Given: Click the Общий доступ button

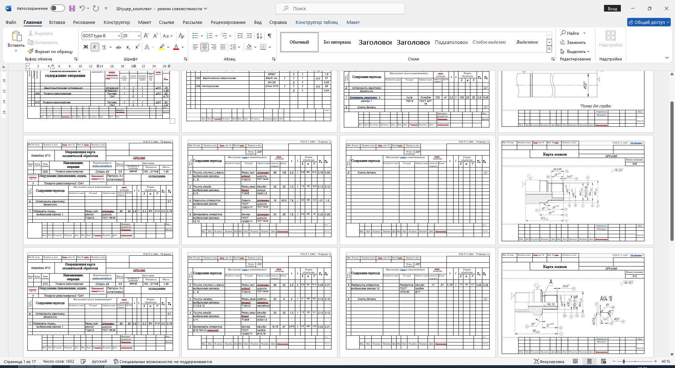Looking at the screenshot, I should click(x=649, y=22).
